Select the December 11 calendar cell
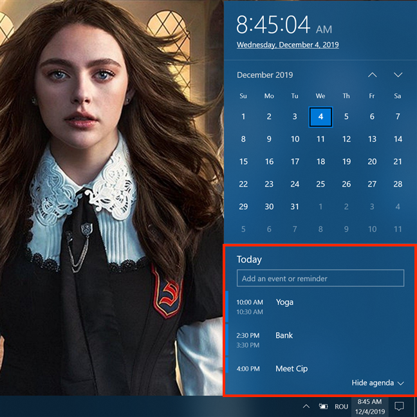417x417 pixels. click(x=320, y=139)
